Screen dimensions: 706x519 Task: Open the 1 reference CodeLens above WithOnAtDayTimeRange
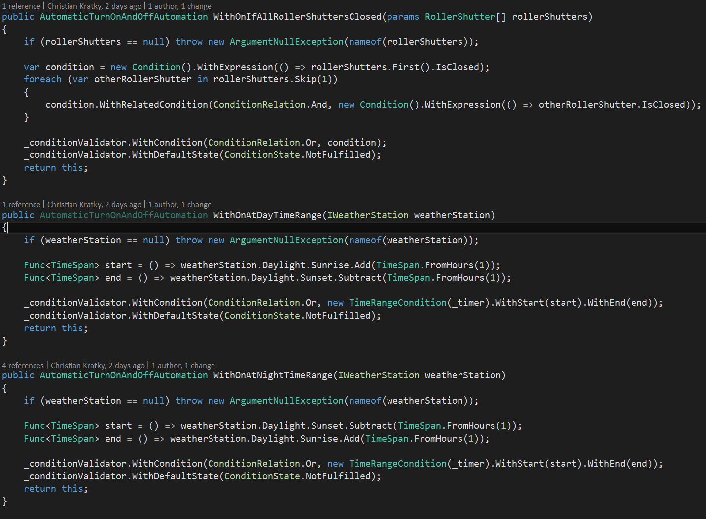pyautogui.click(x=21, y=204)
